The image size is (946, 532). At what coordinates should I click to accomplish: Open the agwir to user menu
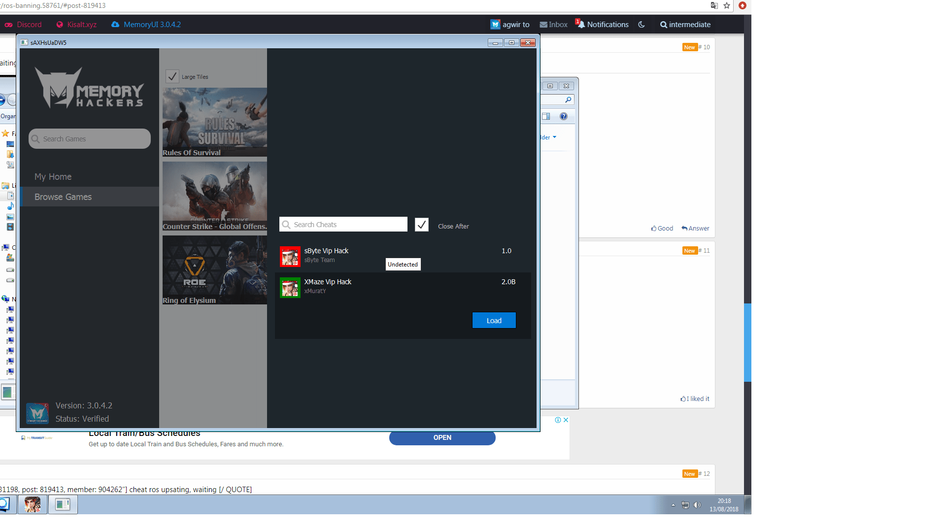[510, 25]
